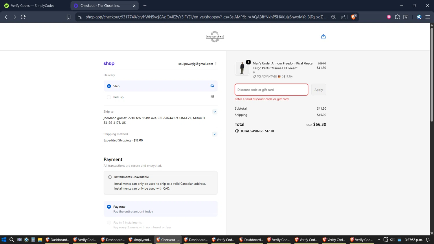The width and height of the screenshot is (434, 244).
Task: Open account options next to soulpowerjg email
Action: point(216,64)
